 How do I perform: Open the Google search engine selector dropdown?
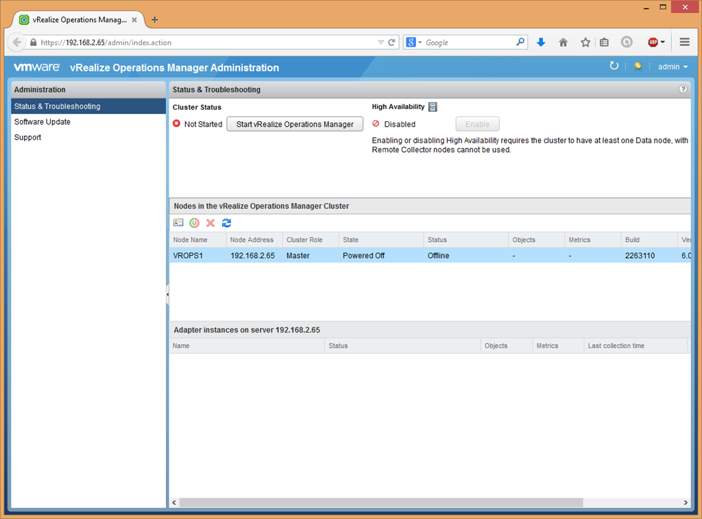pyautogui.click(x=413, y=43)
